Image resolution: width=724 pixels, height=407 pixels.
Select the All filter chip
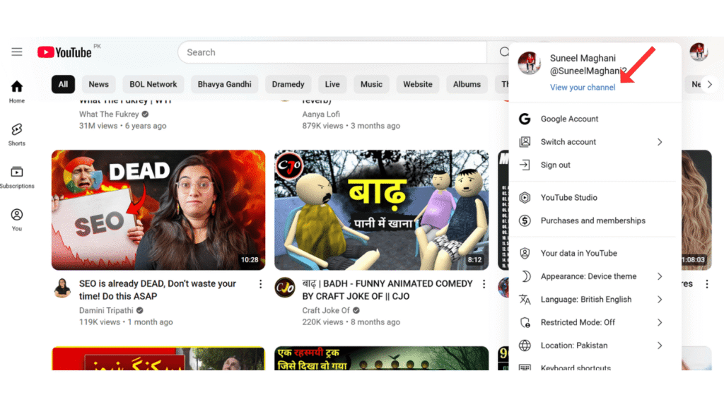pyautogui.click(x=63, y=84)
